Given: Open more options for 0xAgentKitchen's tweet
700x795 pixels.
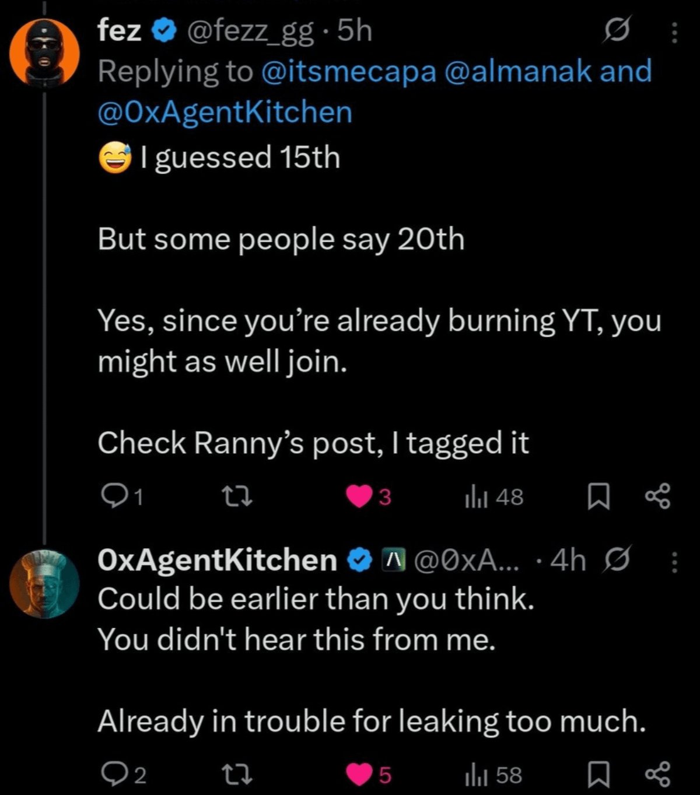Looking at the screenshot, I should (674, 562).
